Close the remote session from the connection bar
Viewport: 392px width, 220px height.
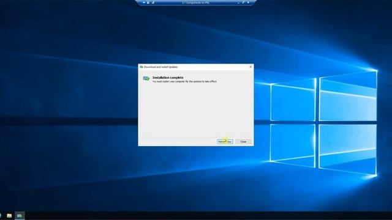(248, 2)
